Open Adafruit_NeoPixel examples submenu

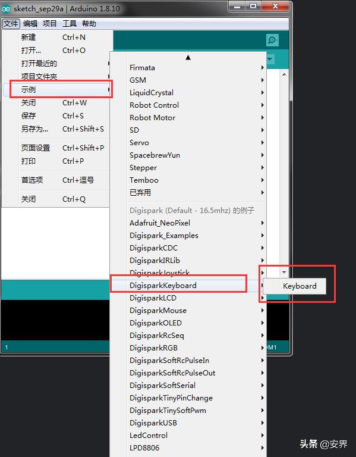click(188, 223)
